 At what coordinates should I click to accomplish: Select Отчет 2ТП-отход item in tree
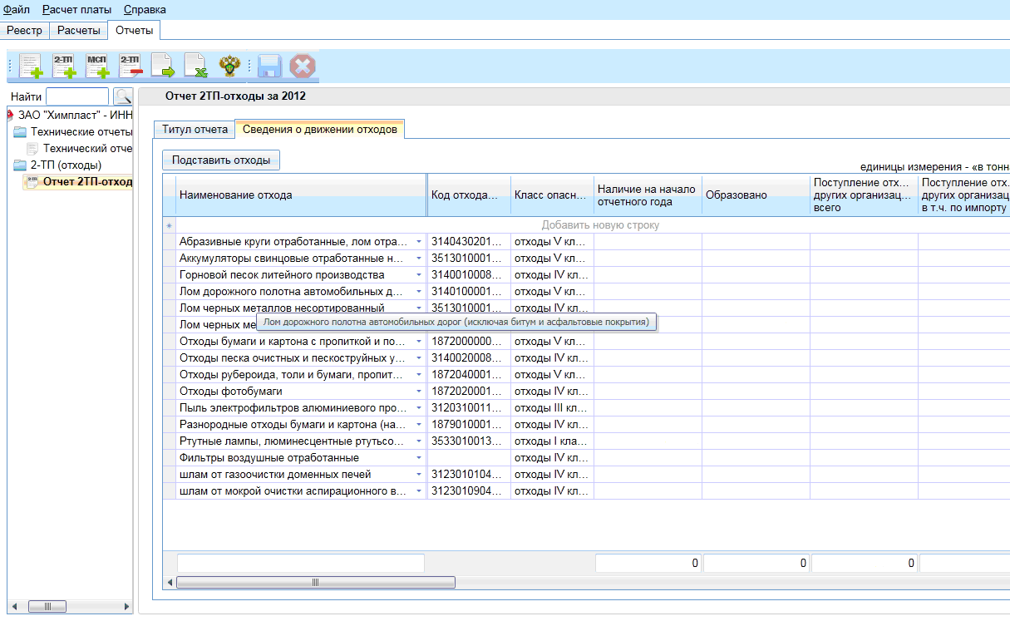[88, 181]
